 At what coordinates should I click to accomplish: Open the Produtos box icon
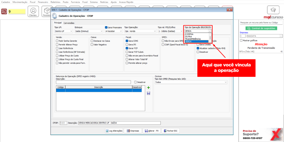pos(46,11)
